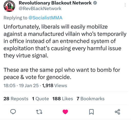The width and height of the screenshot is (131, 120).
Task: Open Revolutionary Blackout Network profile avatar
Action: coord(9,7)
